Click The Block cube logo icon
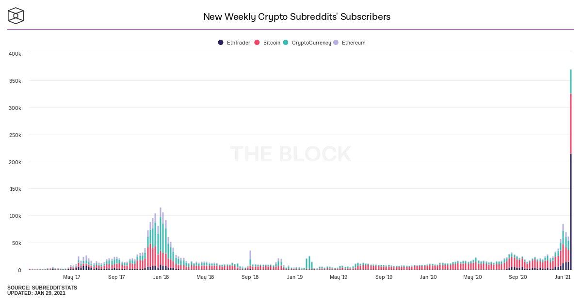This screenshot has width=582, height=305. click(16, 15)
